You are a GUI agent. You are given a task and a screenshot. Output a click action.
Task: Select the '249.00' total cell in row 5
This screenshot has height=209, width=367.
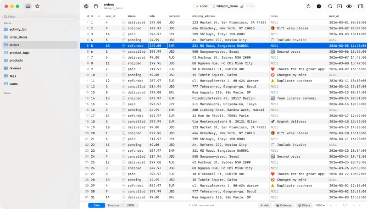tap(158, 46)
